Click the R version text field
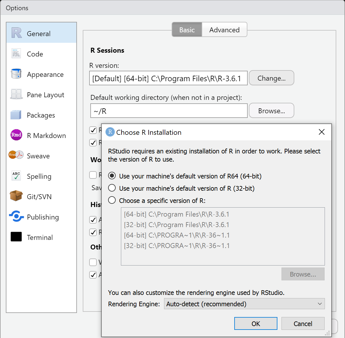This screenshot has height=338, width=345. point(168,78)
